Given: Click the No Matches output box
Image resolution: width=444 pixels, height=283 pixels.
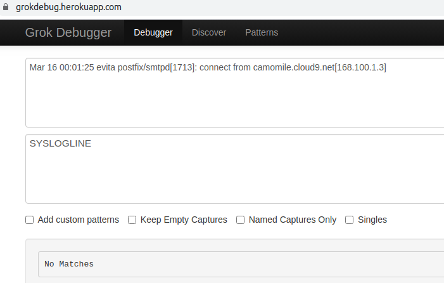Looking at the screenshot, I should (x=241, y=264).
